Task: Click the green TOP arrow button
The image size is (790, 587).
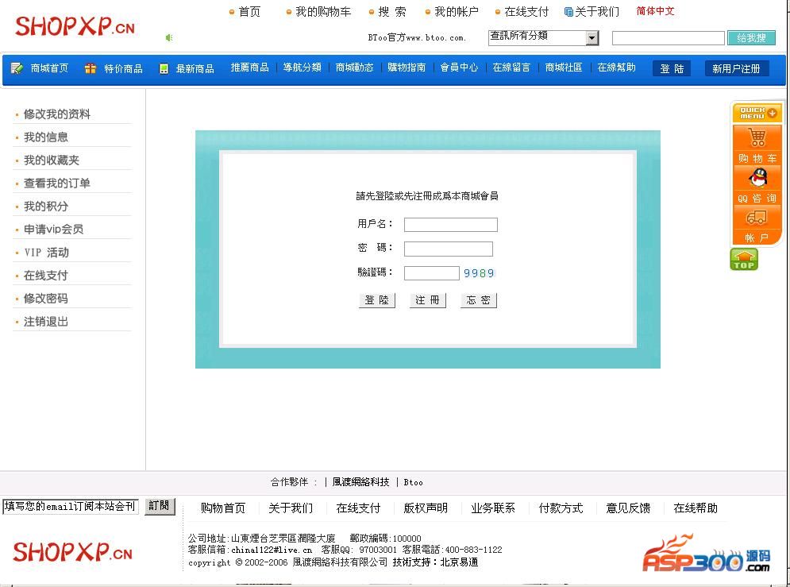Action: [x=744, y=260]
